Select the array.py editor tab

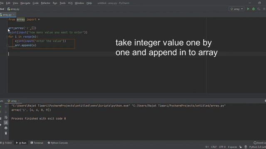coord(7,15)
